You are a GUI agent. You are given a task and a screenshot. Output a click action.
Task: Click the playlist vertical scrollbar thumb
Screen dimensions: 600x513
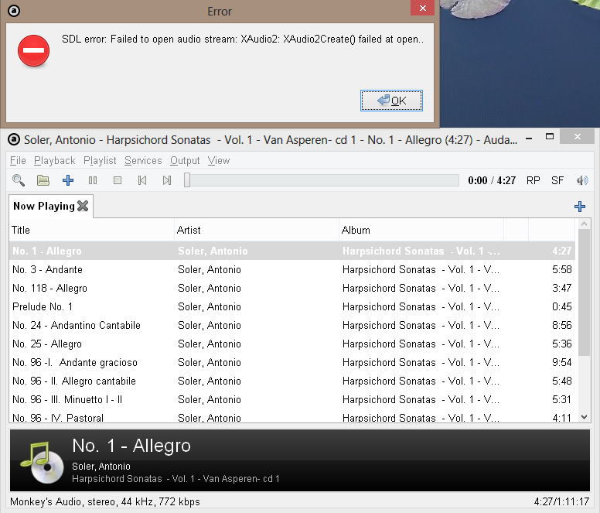[x=584, y=292]
